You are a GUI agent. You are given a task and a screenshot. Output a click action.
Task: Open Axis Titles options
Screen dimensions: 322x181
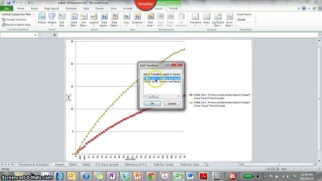(84, 20)
